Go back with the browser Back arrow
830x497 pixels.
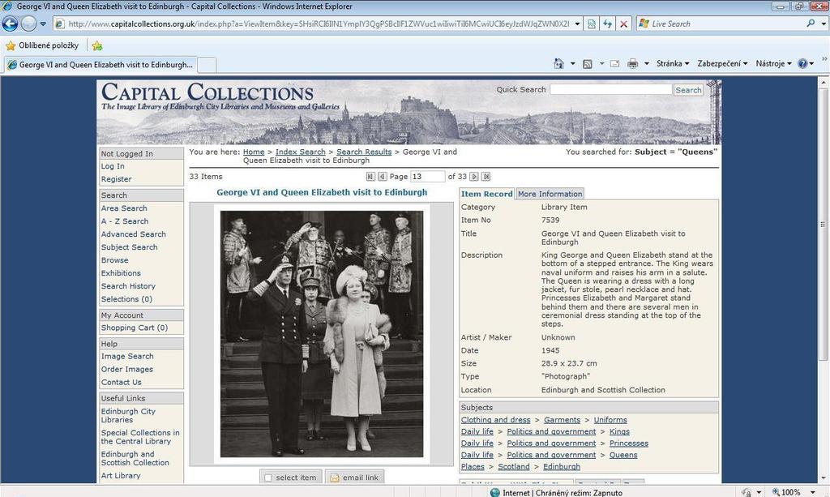coord(10,24)
